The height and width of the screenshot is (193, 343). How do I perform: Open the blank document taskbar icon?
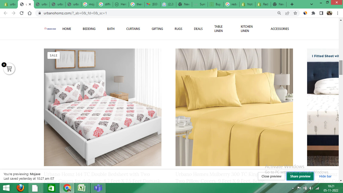pyautogui.click(x=35, y=188)
